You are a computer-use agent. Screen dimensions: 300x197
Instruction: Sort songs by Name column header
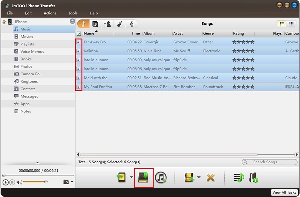click(89, 33)
